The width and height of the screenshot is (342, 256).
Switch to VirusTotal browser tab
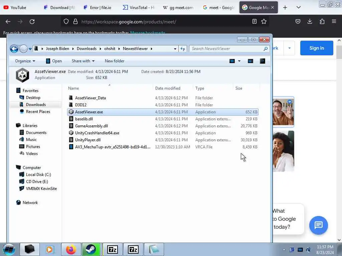click(139, 8)
